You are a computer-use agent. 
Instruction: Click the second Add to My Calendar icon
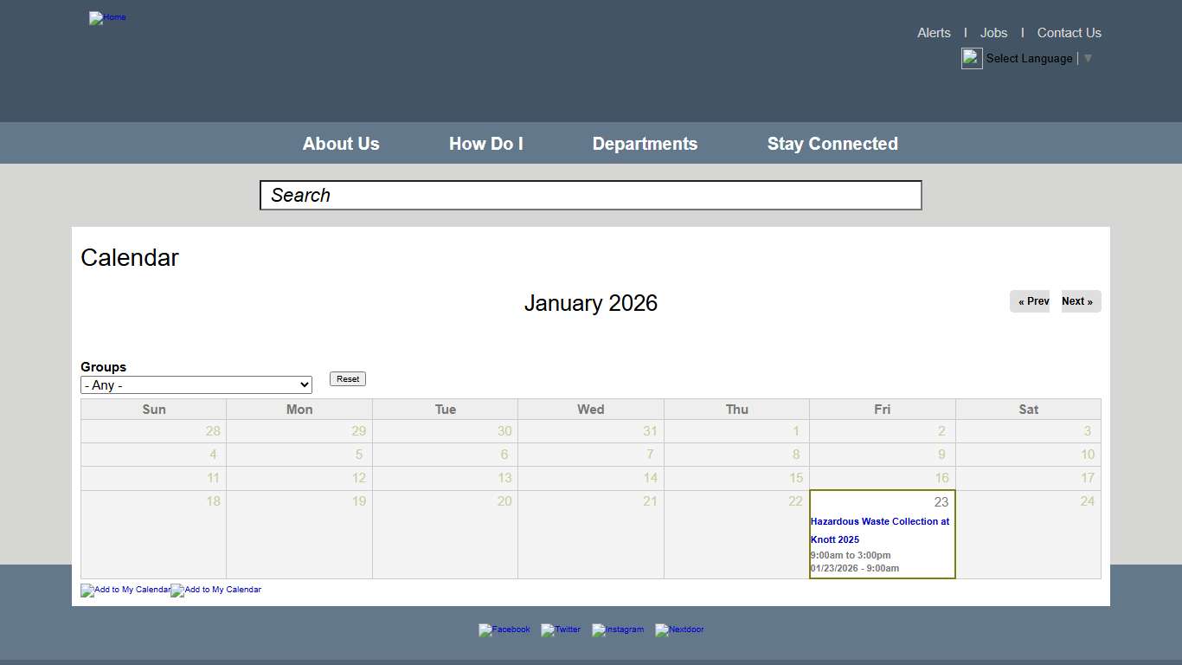click(x=215, y=591)
